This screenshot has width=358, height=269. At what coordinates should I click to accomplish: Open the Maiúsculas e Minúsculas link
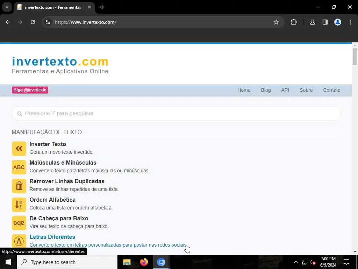pos(63,163)
